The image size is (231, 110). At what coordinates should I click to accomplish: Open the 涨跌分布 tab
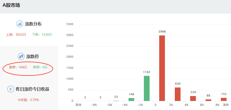(x=33, y=24)
